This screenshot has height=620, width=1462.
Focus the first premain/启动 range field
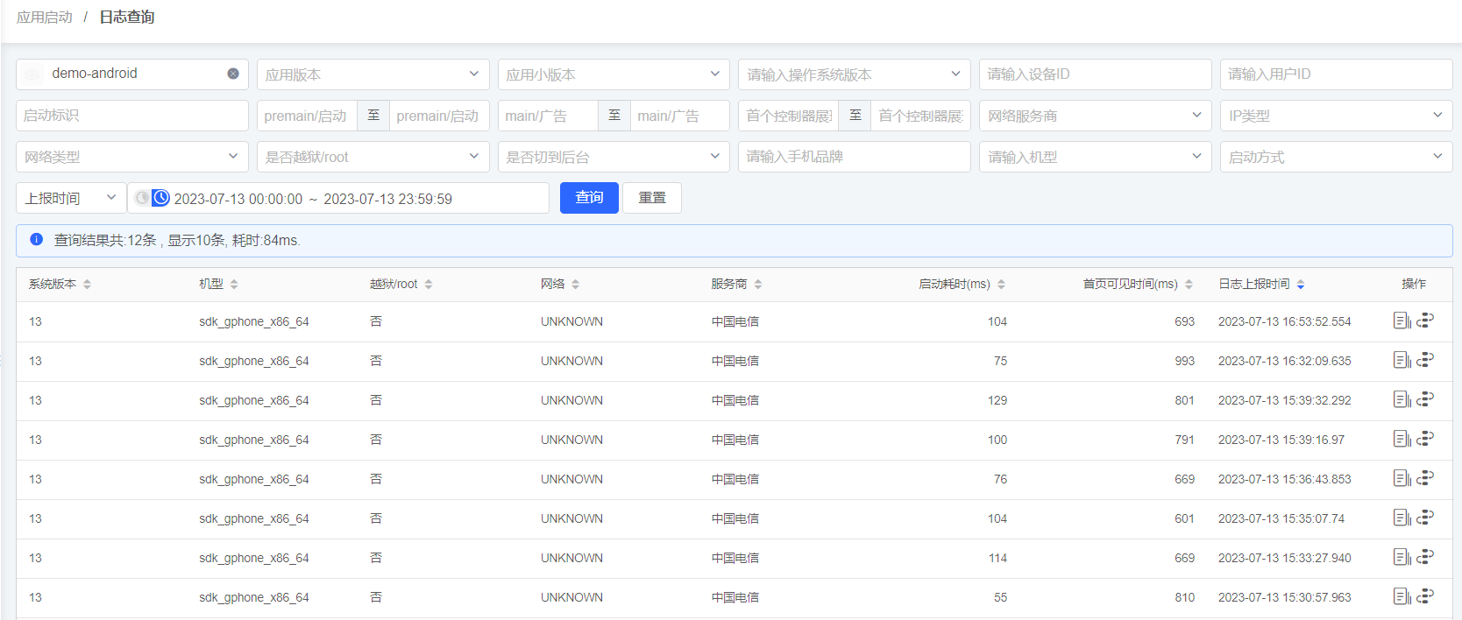307,116
